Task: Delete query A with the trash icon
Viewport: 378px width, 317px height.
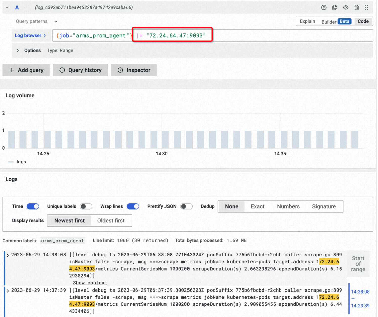Action: click(356, 7)
